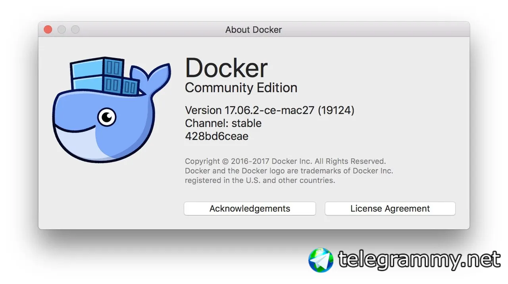The image size is (508, 284).
Task: Open the License Agreement button
Action: 390,209
